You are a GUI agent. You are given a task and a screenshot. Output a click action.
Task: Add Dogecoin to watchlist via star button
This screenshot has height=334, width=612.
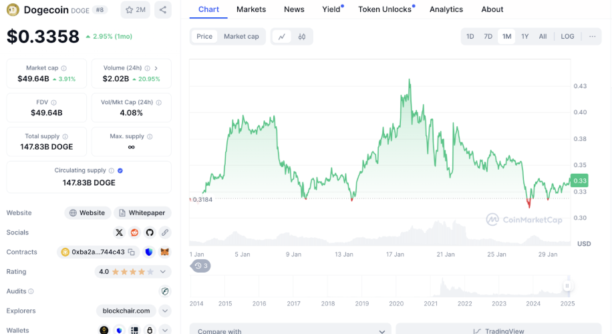(136, 10)
